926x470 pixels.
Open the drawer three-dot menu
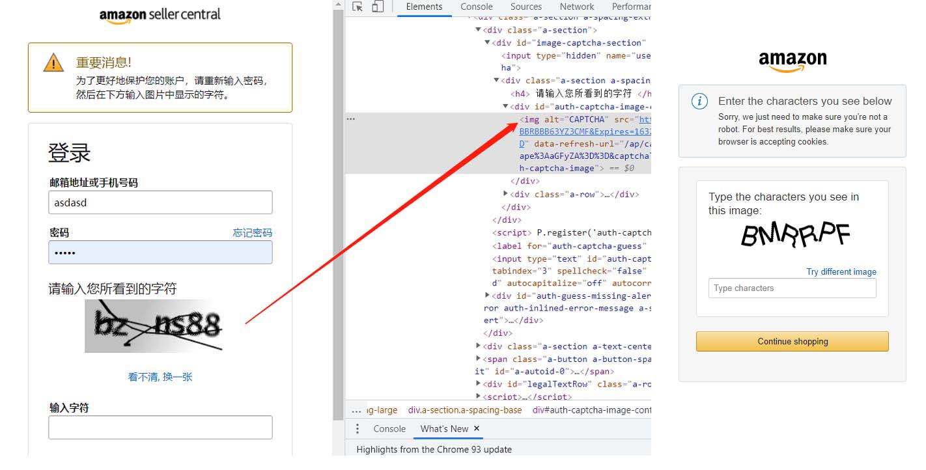point(357,428)
